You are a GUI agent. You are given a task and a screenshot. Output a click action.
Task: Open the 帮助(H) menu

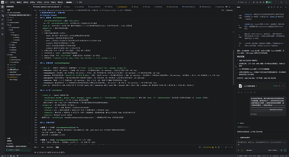[60, 2]
